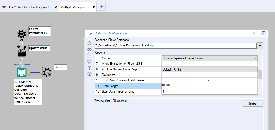Image resolution: width=275 pixels, height=130 pixels.
Task: Open a new workflow tab with plus
Action: tap(102, 7)
